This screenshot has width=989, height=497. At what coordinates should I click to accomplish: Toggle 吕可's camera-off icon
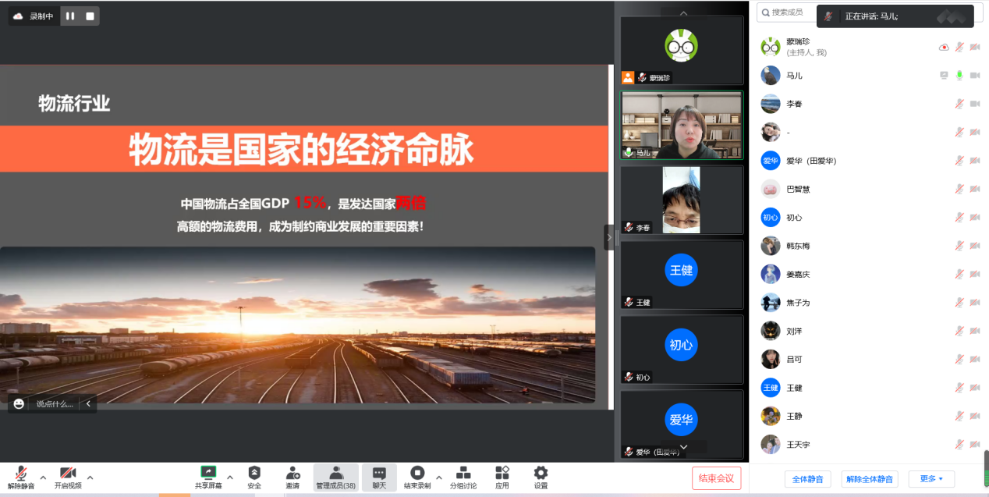tap(975, 359)
